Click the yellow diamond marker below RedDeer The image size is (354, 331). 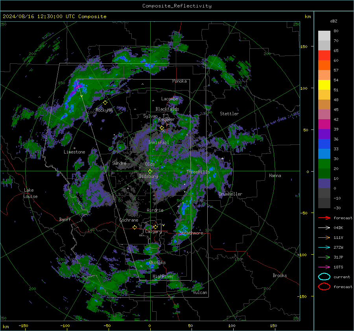point(162,128)
